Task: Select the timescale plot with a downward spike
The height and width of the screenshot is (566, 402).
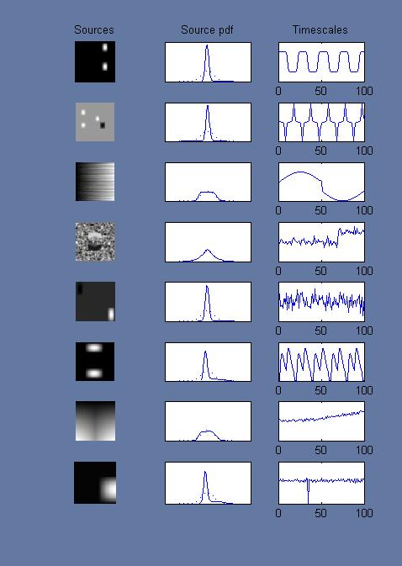Action: (x=321, y=483)
